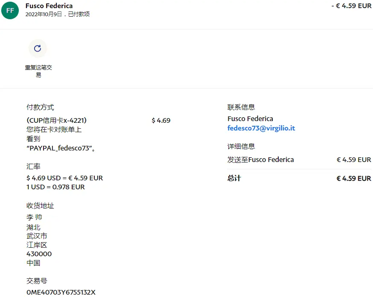Open the fedesco73@virgilio.it email link
Image resolution: width=373 pixels, height=304 pixels.
coord(261,128)
